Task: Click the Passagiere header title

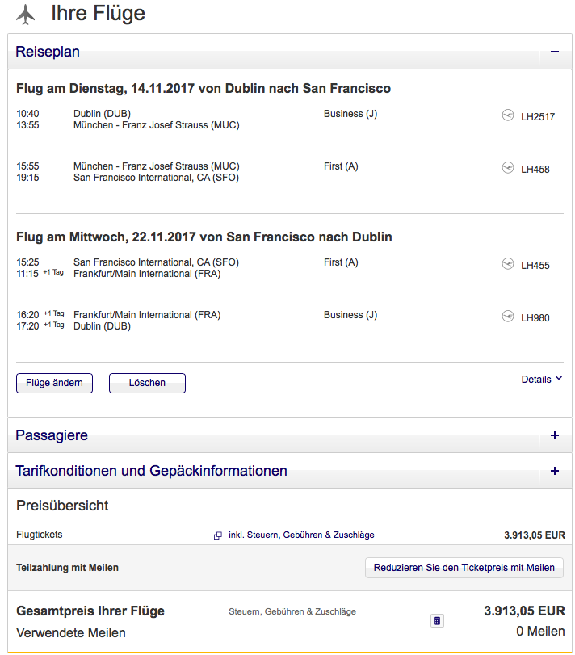Action: 52,435
